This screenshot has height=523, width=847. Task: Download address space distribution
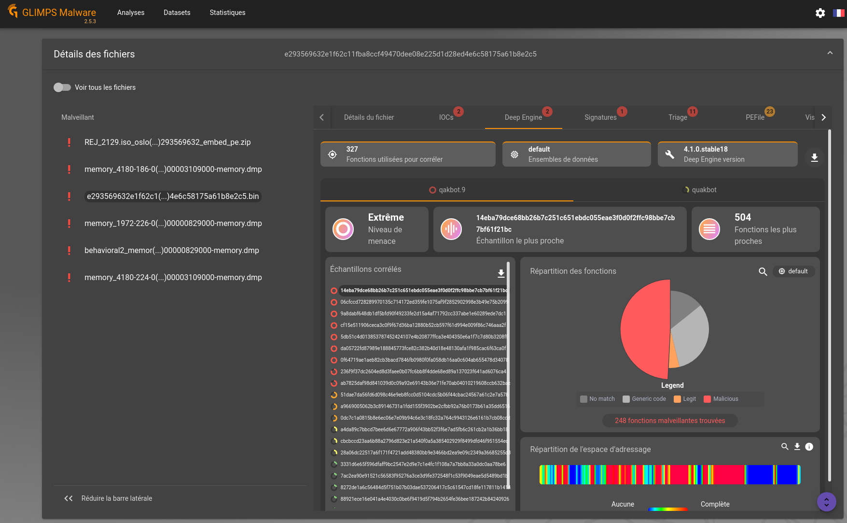coord(797,447)
